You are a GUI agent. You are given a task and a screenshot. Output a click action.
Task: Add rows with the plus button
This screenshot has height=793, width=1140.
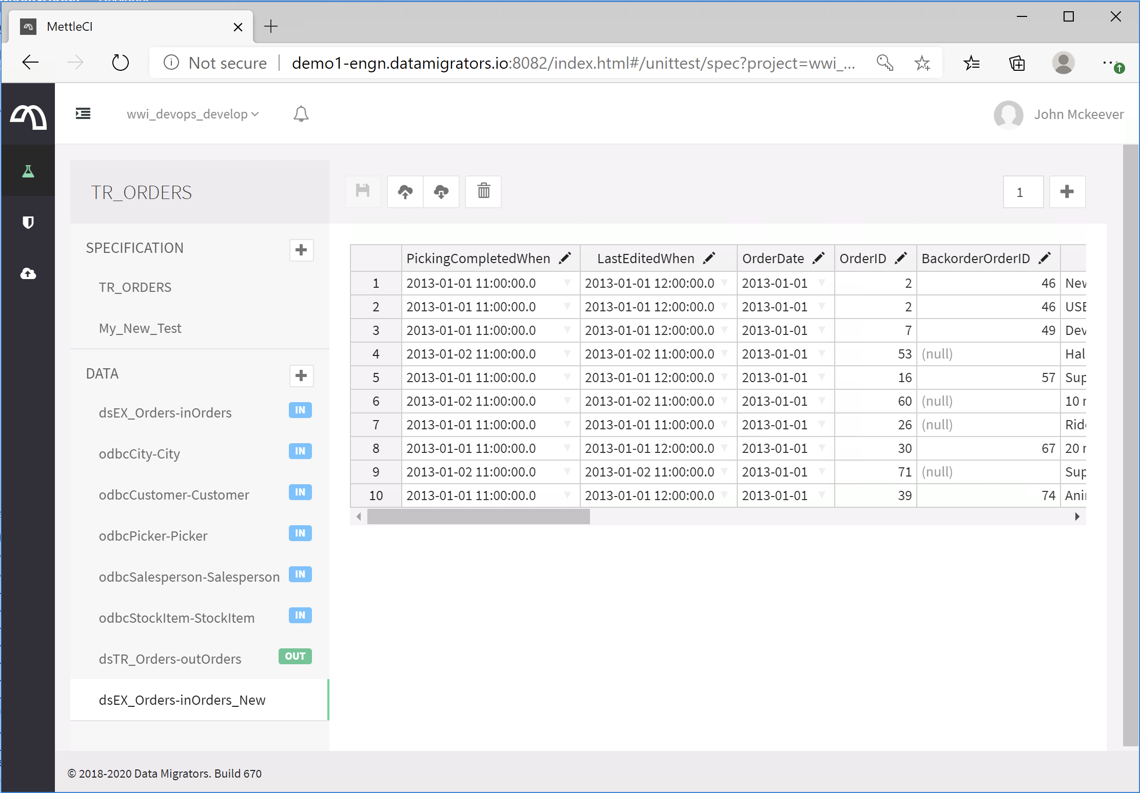tap(1067, 192)
